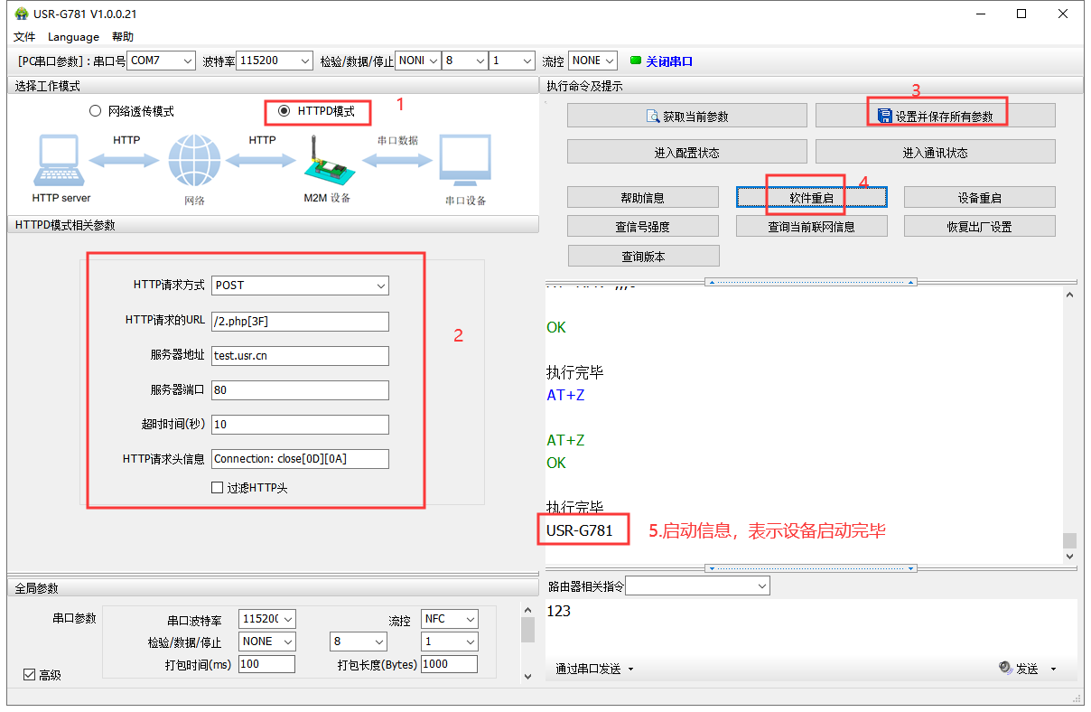Uncheck the 高级 checkbox
Screen dimensions: 1091x712
point(29,674)
